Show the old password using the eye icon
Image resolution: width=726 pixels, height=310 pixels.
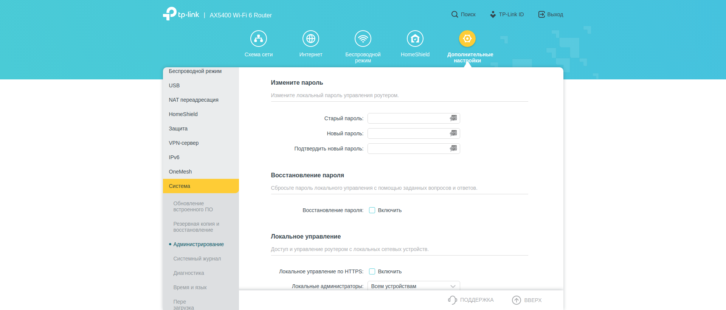coord(453,118)
